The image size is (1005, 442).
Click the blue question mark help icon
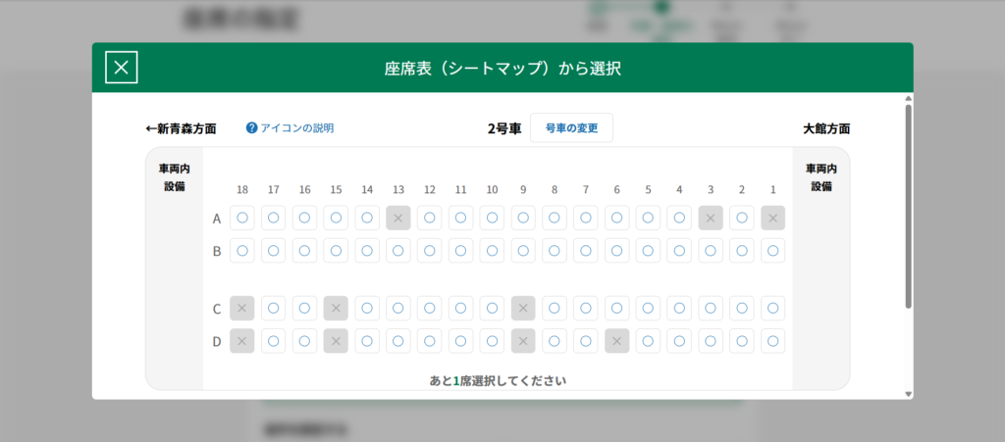[x=251, y=128]
